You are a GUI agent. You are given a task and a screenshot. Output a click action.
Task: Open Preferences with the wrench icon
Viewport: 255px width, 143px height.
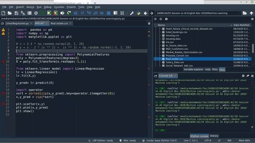132,13
